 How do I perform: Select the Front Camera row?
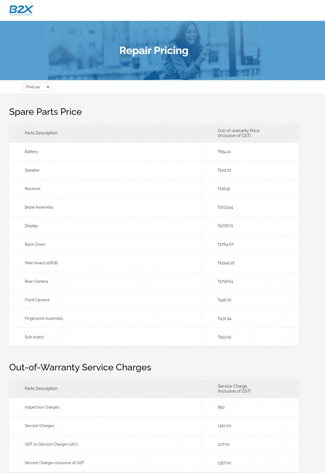154,300
